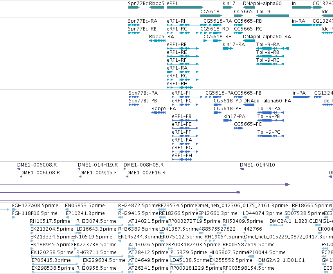Click transcript Spn77Bc-RA

142,21
